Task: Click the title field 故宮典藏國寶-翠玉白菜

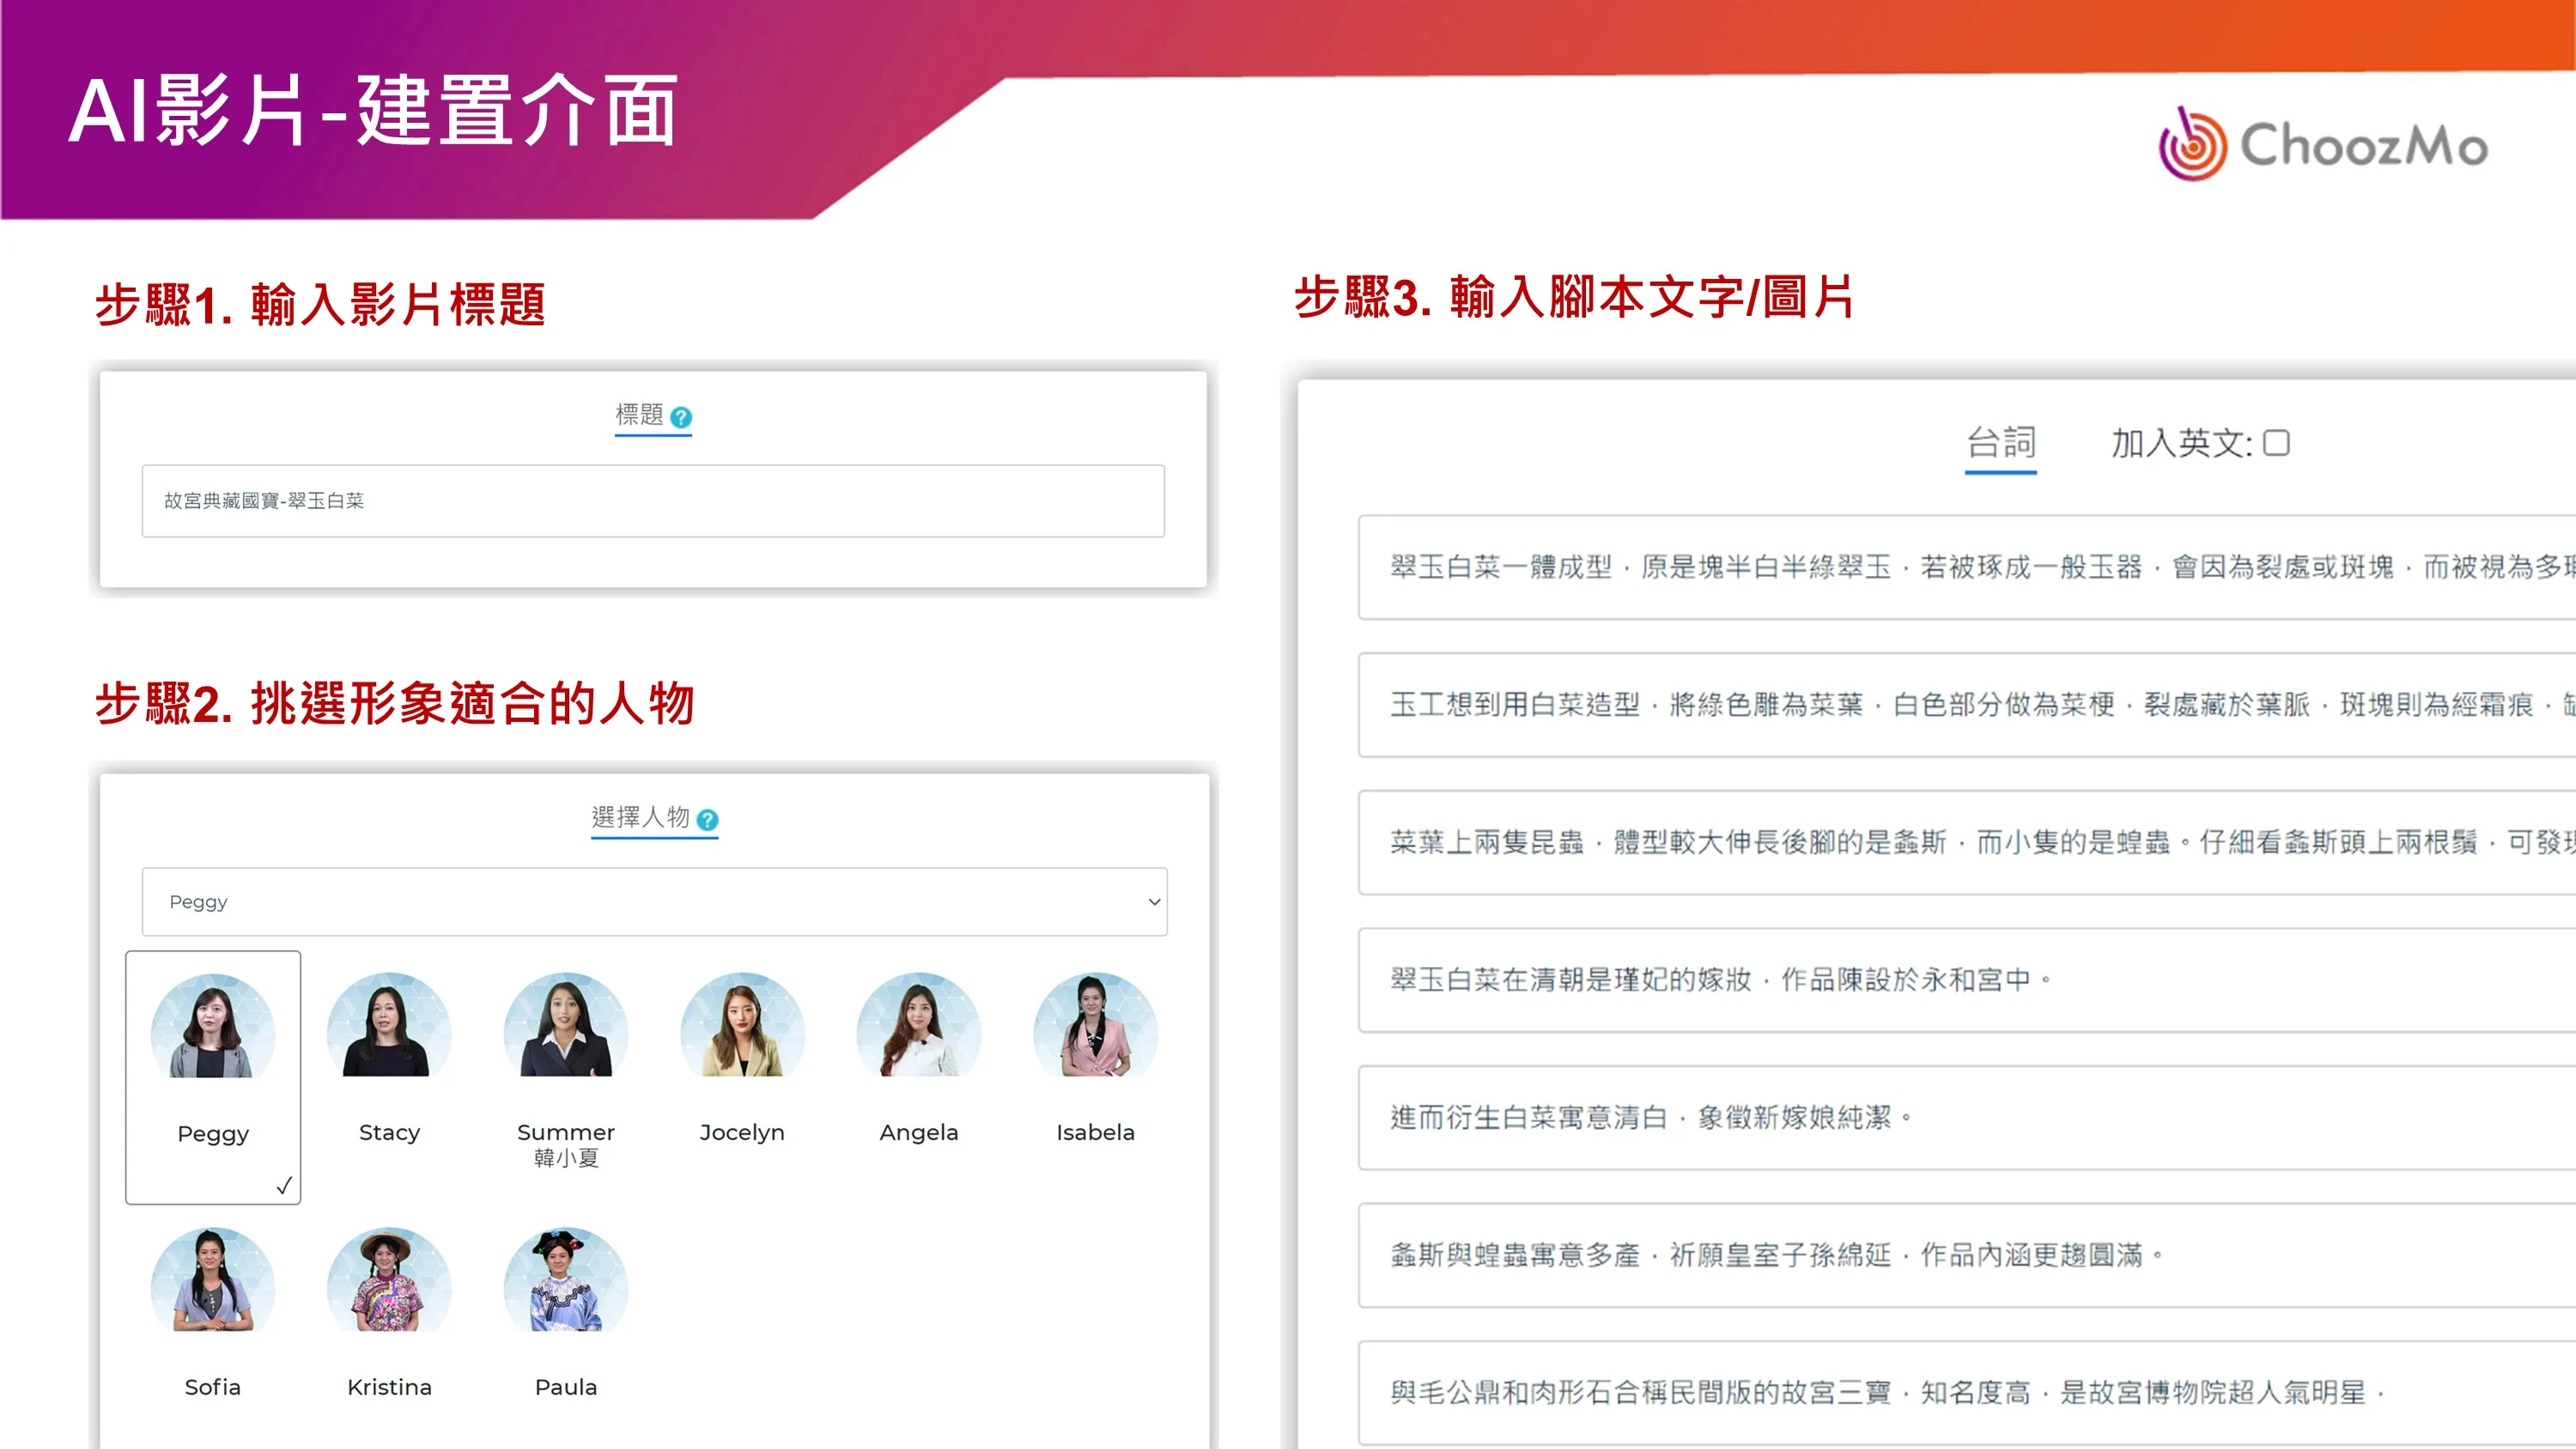Action: (653, 501)
